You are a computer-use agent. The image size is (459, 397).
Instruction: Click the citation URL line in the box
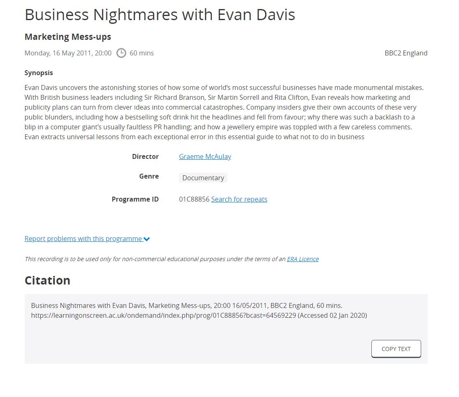pyautogui.click(x=199, y=315)
